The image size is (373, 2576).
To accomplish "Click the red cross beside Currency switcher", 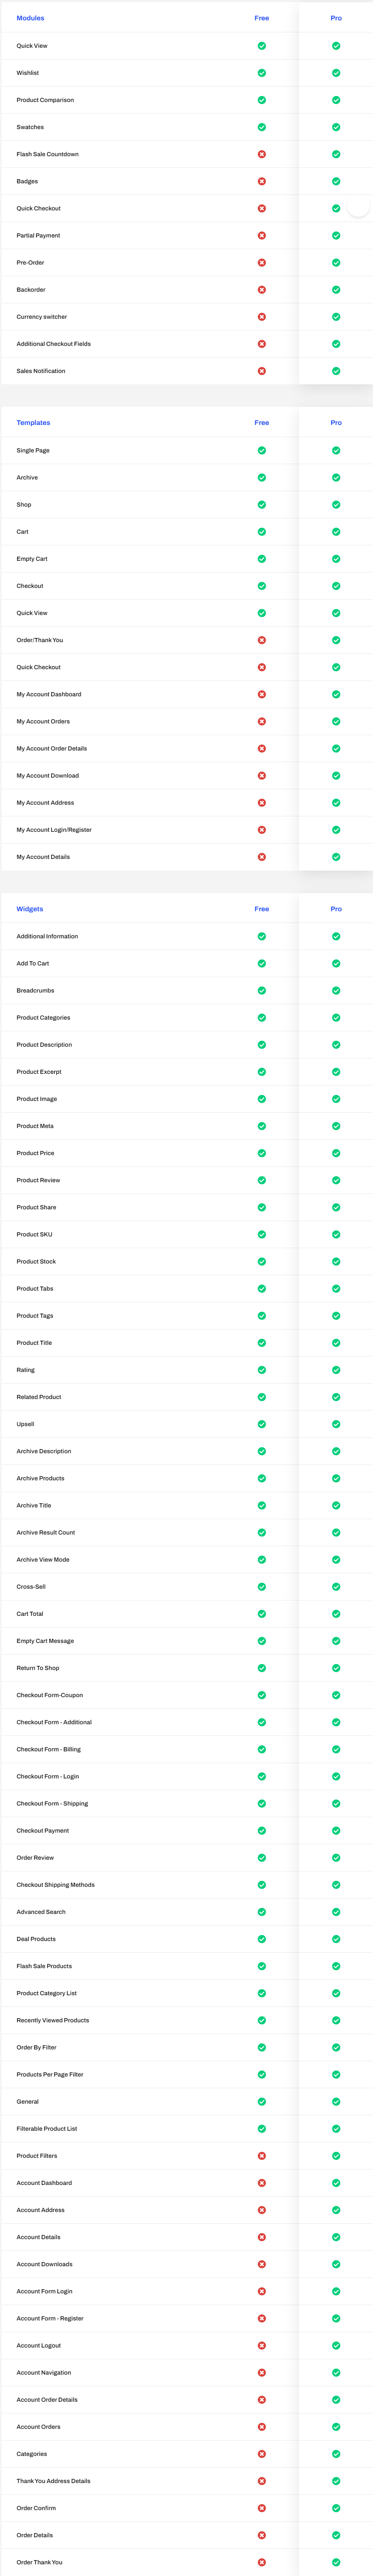I will click(x=262, y=317).
